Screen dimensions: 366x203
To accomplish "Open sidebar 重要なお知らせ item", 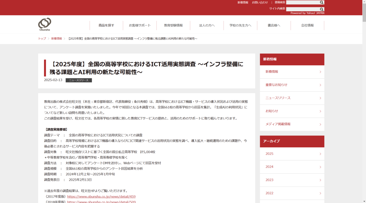I will click(x=292, y=85).
